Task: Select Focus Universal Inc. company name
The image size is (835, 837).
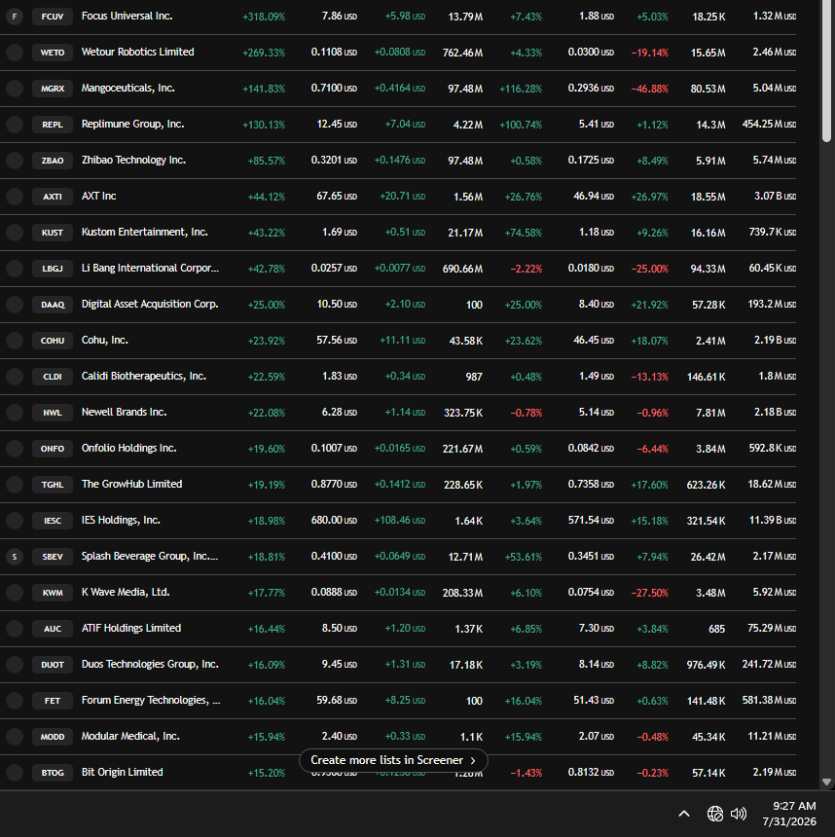Action: pos(127,16)
